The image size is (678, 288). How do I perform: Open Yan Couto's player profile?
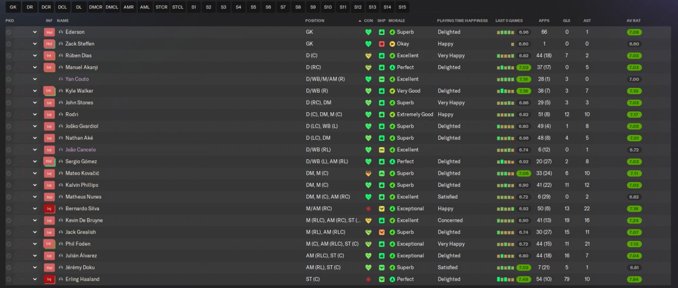click(77, 79)
